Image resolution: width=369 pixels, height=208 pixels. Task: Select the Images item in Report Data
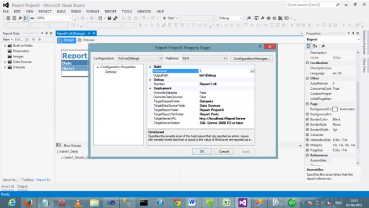pos(18,56)
